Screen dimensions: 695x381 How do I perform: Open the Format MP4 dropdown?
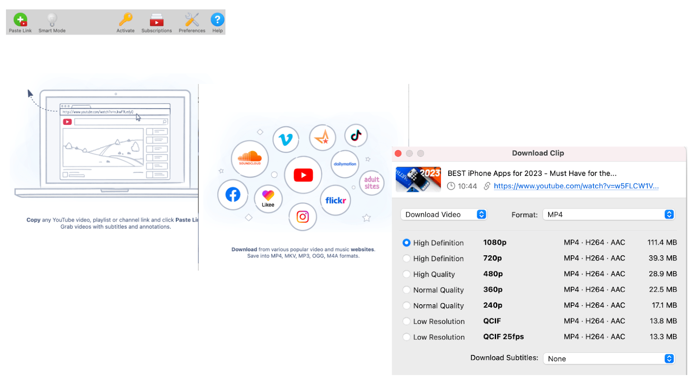point(609,215)
